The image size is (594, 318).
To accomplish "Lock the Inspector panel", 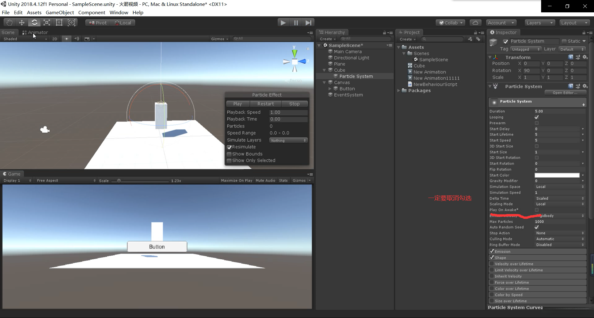I will [x=584, y=32].
